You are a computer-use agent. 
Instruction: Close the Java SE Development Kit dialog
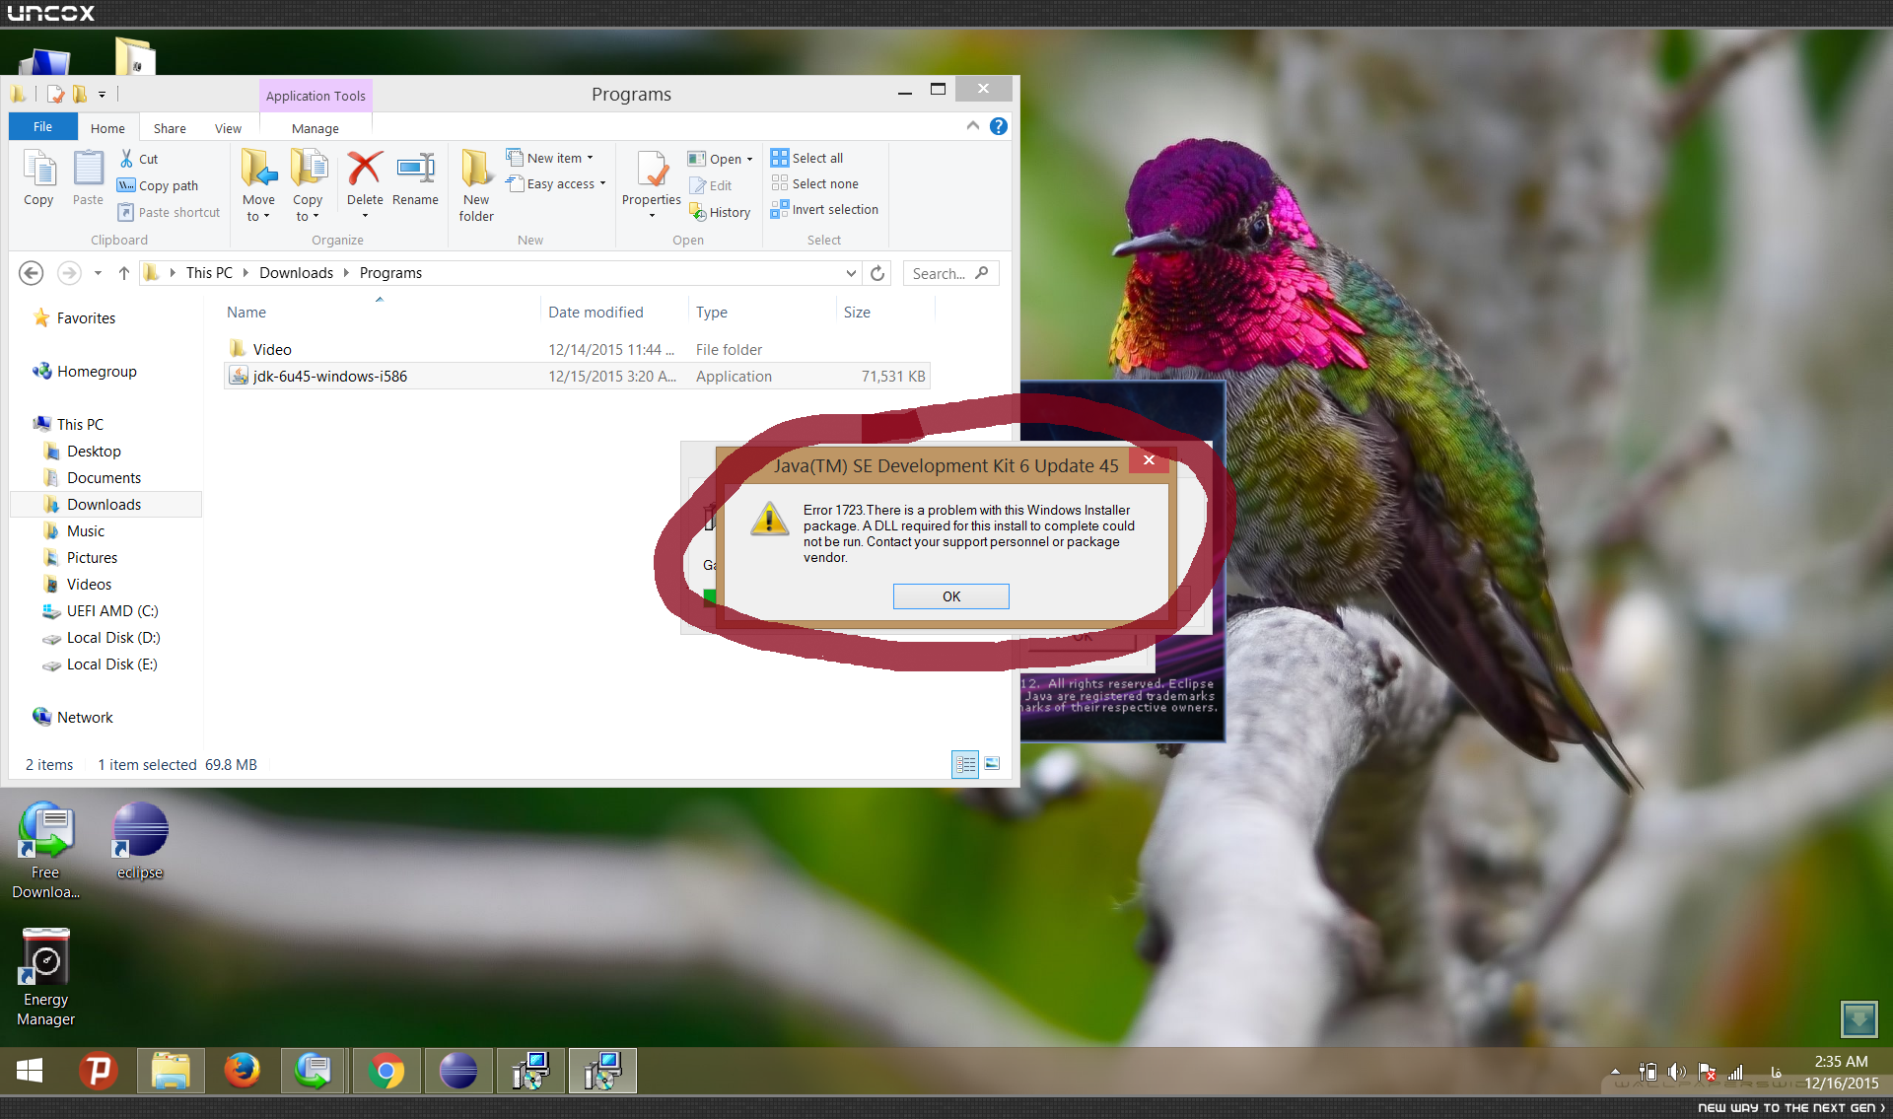point(1149,460)
